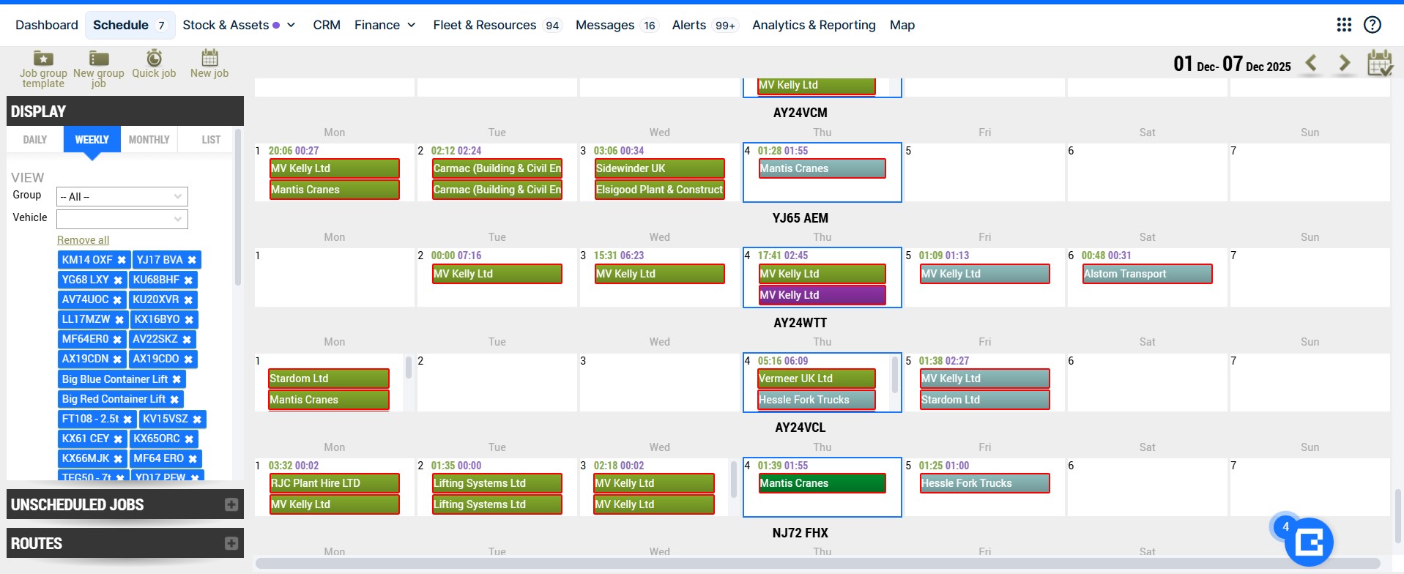Go to previous week arrow

[x=1311, y=64]
